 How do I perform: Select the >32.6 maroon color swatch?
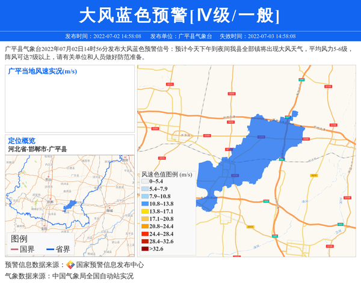tap(145, 249)
